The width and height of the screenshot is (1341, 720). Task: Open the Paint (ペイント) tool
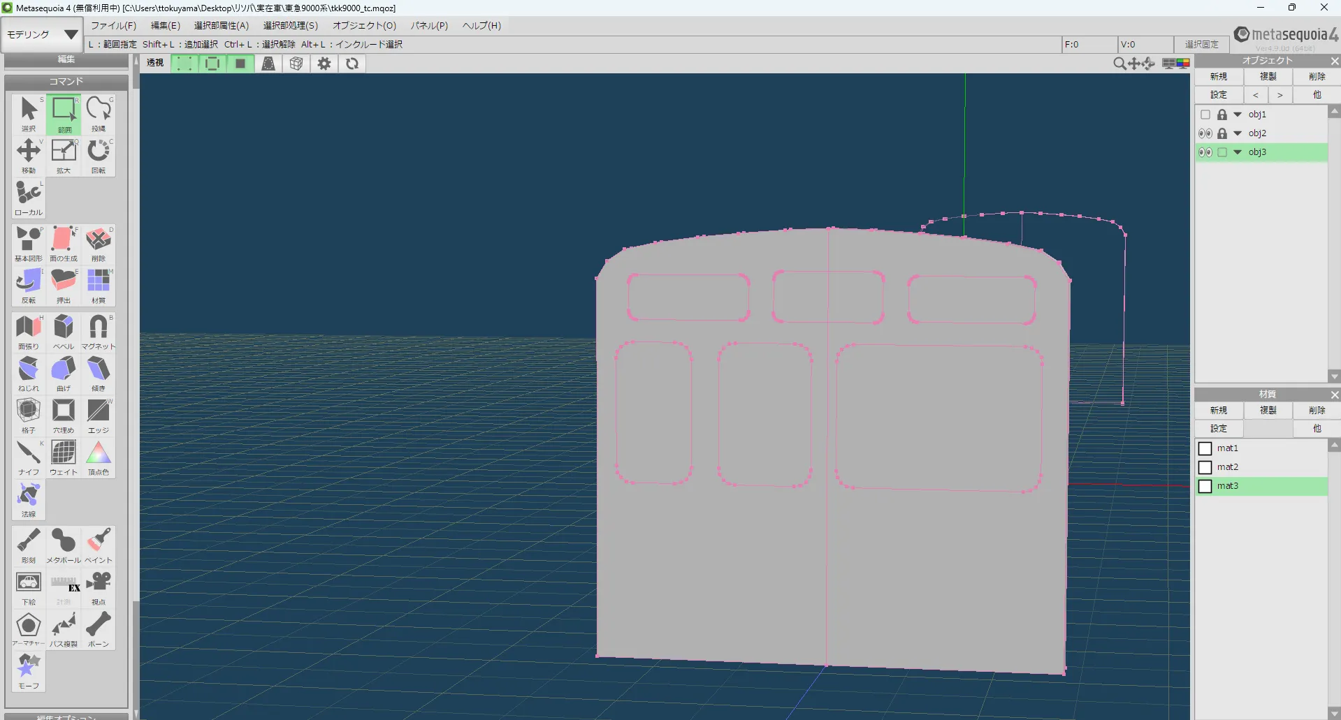(99, 545)
